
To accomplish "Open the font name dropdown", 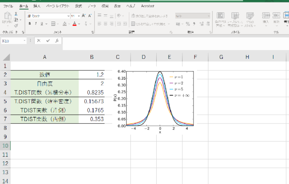I will point(69,16).
